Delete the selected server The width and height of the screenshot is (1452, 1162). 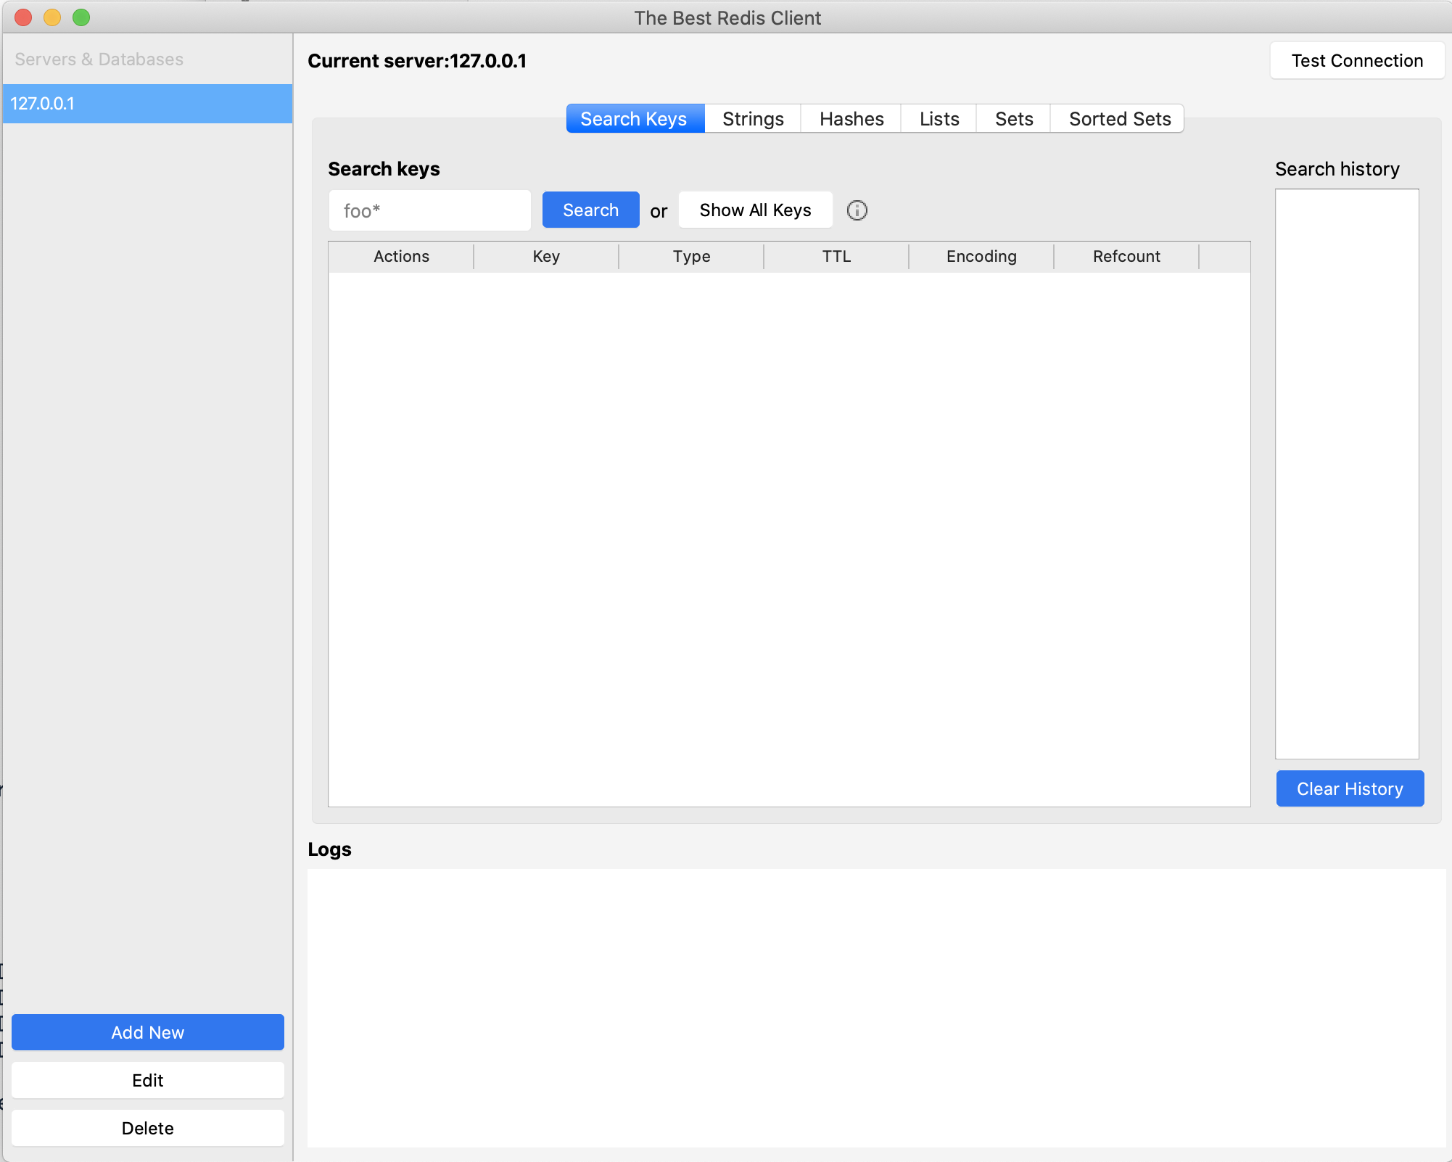pyautogui.click(x=147, y=1128)
